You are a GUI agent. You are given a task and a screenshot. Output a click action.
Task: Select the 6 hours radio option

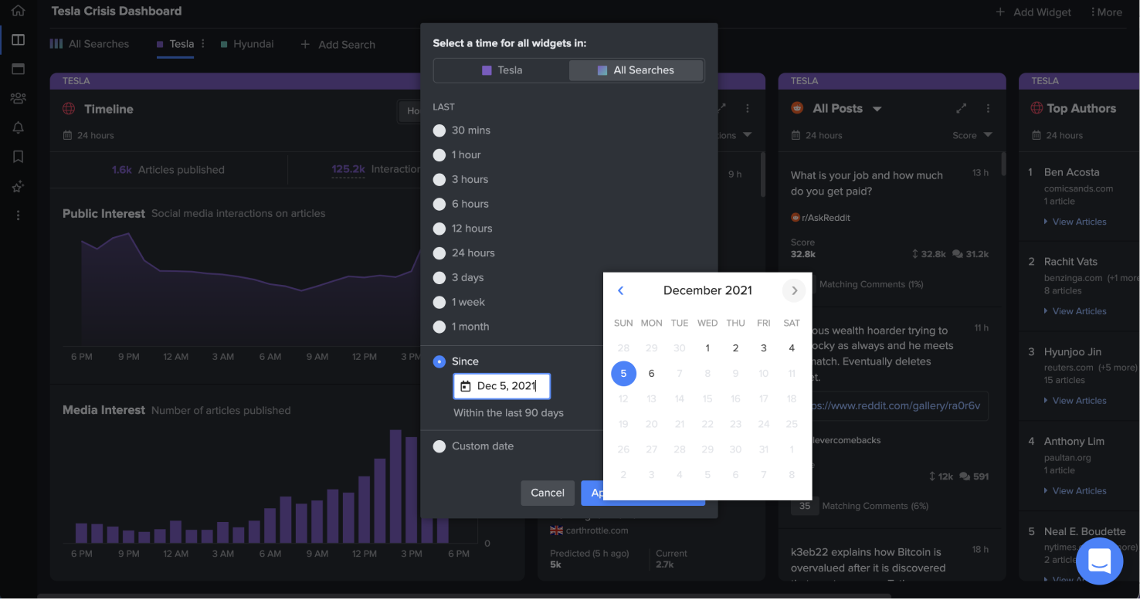(439, 205)
